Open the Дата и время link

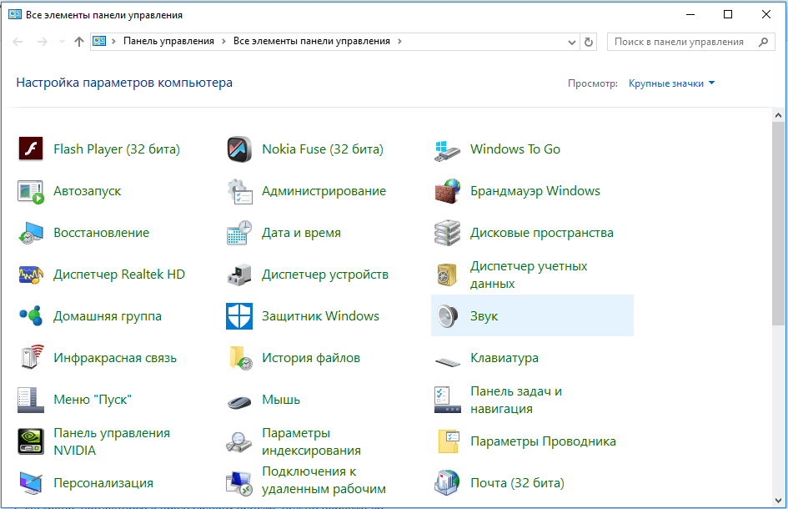pyautogui.click(x=301, y=233)
